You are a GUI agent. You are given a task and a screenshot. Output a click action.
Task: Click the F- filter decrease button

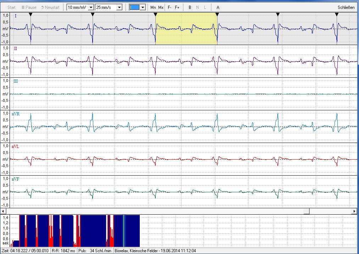170,7
